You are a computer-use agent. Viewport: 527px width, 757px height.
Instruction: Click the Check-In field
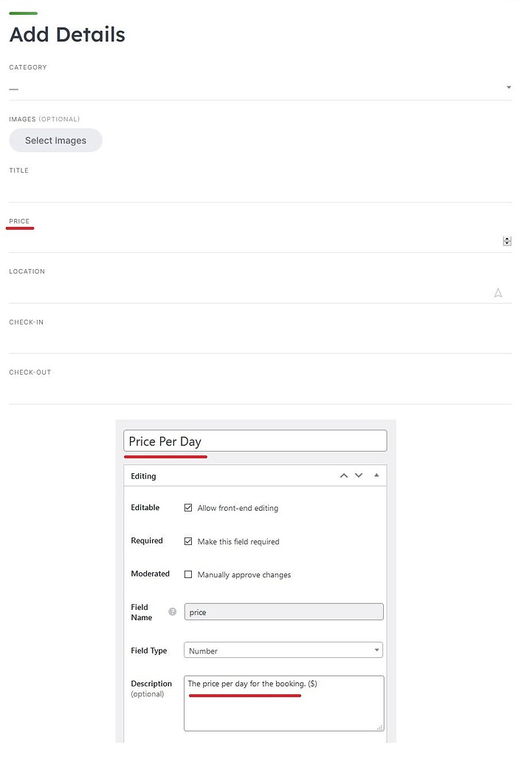(x=258, y=342)
